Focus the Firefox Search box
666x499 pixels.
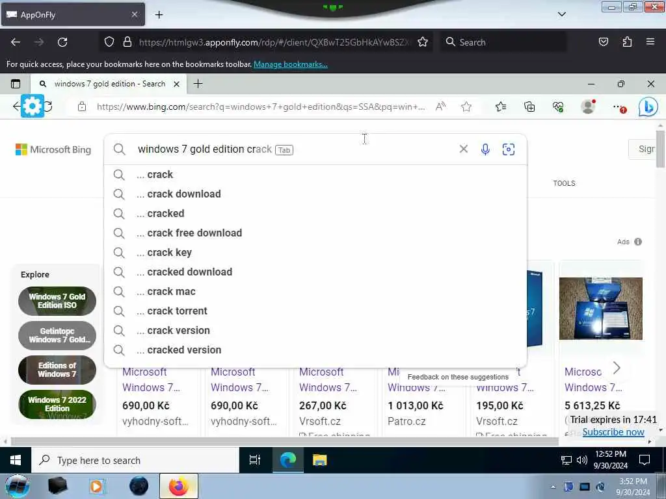tap(503, 42)
